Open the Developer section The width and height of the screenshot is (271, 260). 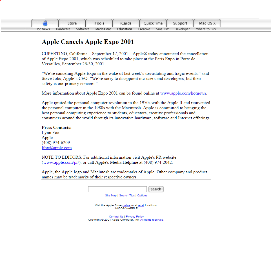[x=182, y=29]
